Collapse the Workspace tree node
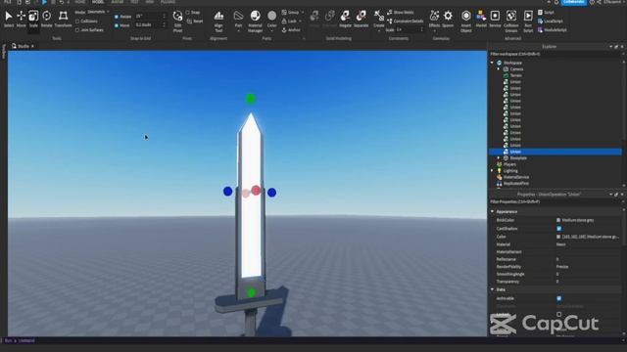 (492, 63)
